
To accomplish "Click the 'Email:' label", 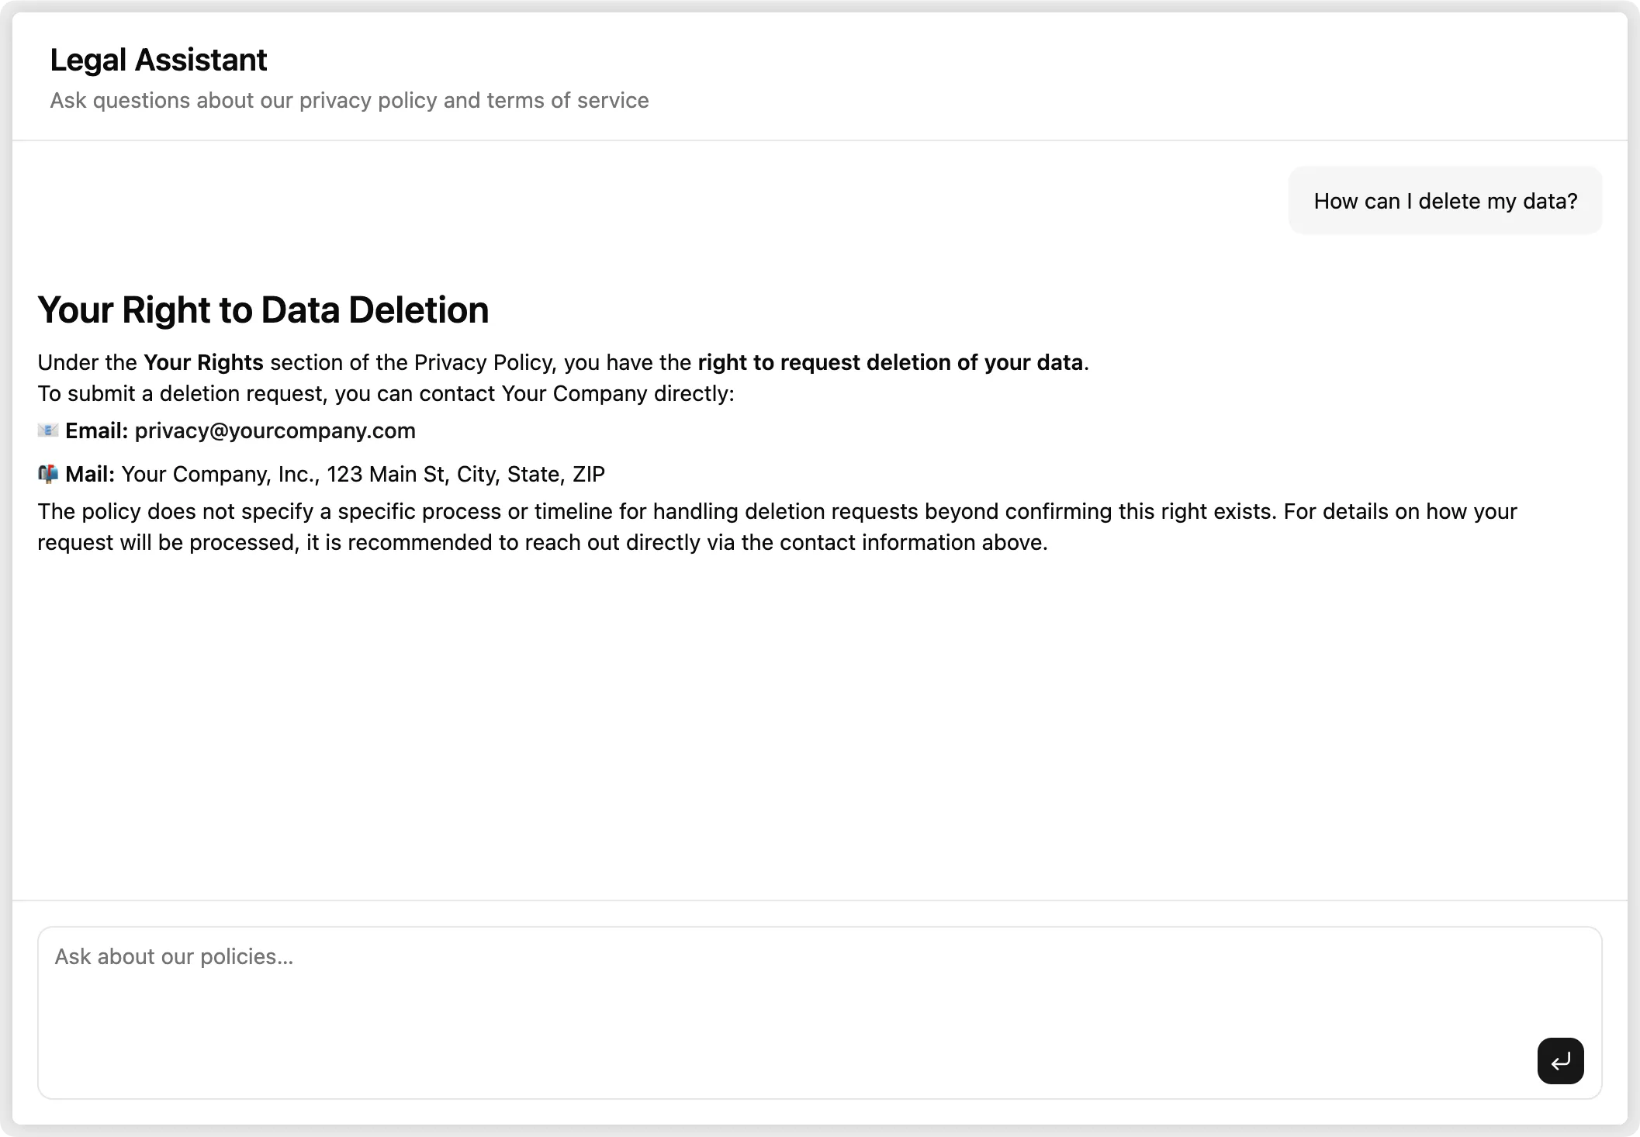I will [96, 430].
